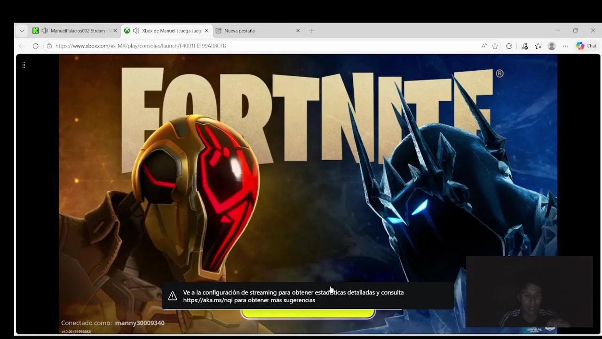
Task: Click the 'Conectado como: manny30009340' text
Action: point(113,323)
